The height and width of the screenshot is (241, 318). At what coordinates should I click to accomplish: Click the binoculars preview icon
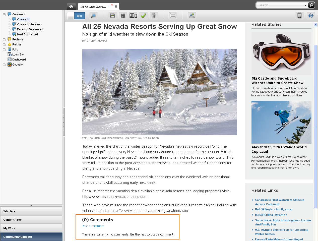(x=123, y=16)
